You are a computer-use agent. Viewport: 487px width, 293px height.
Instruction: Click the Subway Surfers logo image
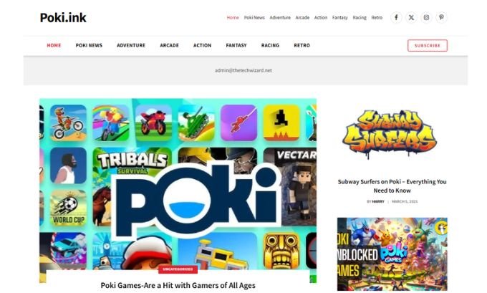390,134
